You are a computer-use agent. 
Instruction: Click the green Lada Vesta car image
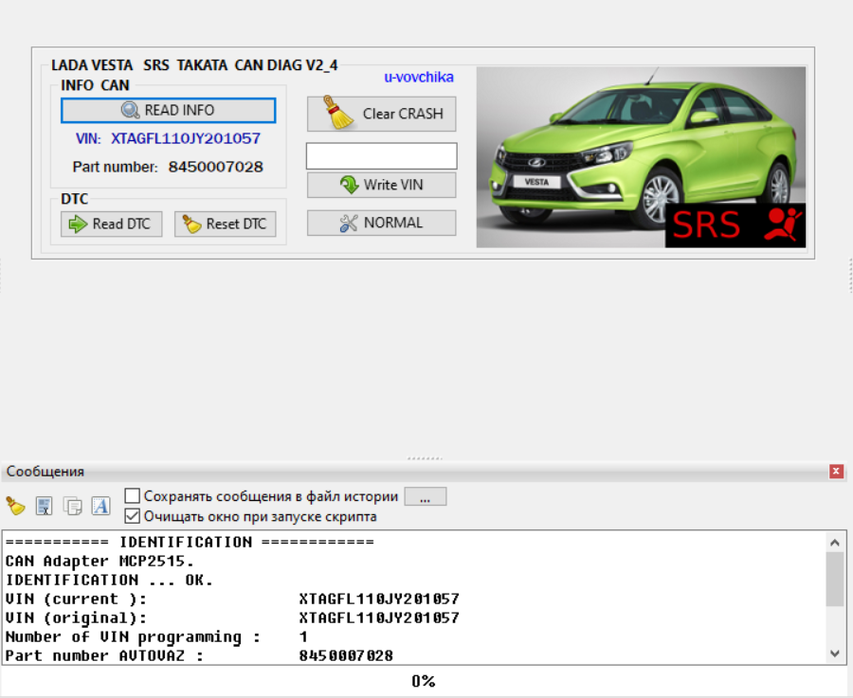(x=641, y=157)
